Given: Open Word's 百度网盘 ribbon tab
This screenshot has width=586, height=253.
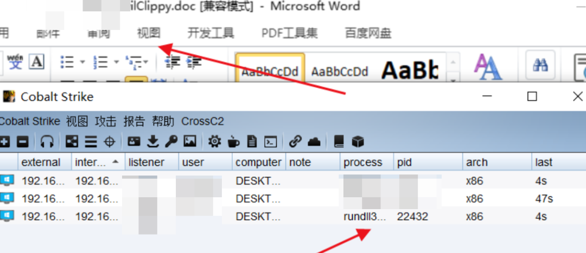Looking at the screenshot, I should point(368,33).
